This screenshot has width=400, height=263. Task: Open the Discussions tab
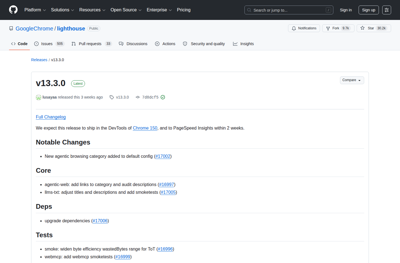[x=133, y=44]
